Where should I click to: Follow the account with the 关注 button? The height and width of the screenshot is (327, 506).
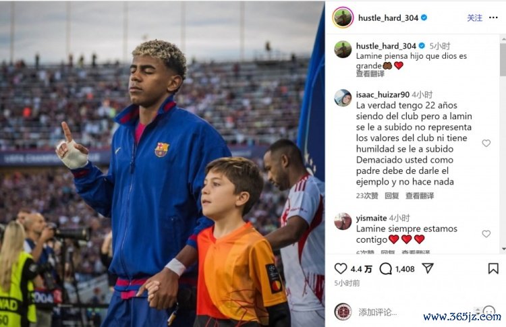pos(475,18)
